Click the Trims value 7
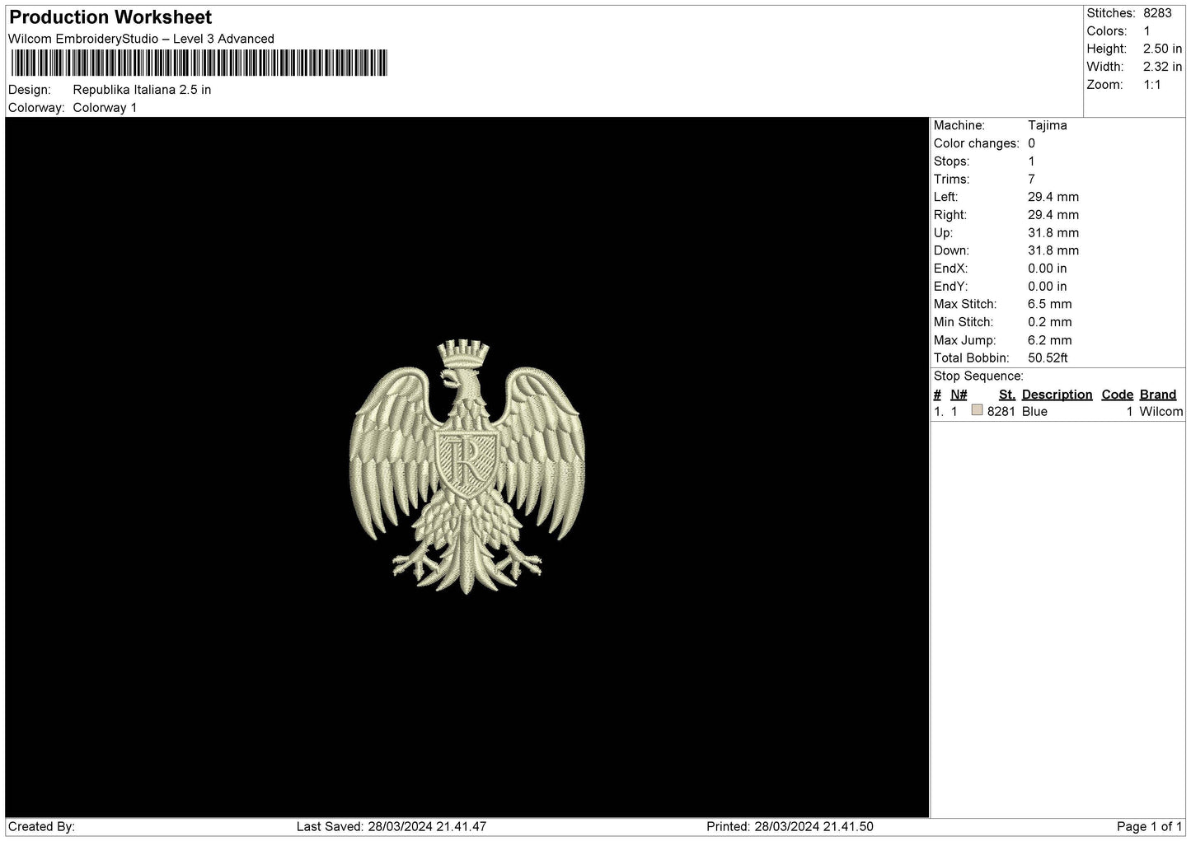The width and height of the screenshot is (1191, 841). (x=1031, y=180)
